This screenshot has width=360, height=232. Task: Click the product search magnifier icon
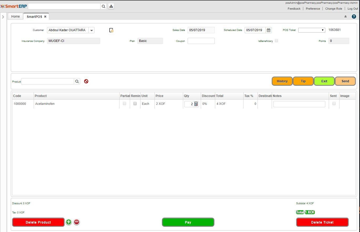(77, 81)
